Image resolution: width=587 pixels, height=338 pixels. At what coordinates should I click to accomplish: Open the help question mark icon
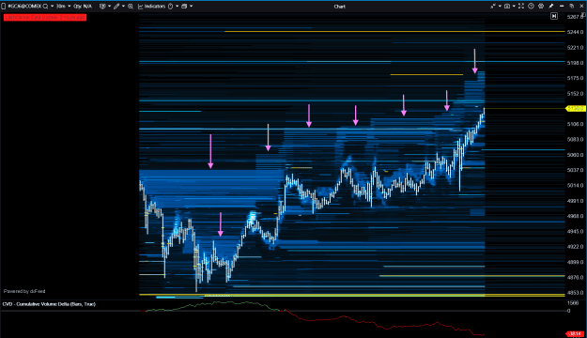pyautogui.click(x=531, y=6)
